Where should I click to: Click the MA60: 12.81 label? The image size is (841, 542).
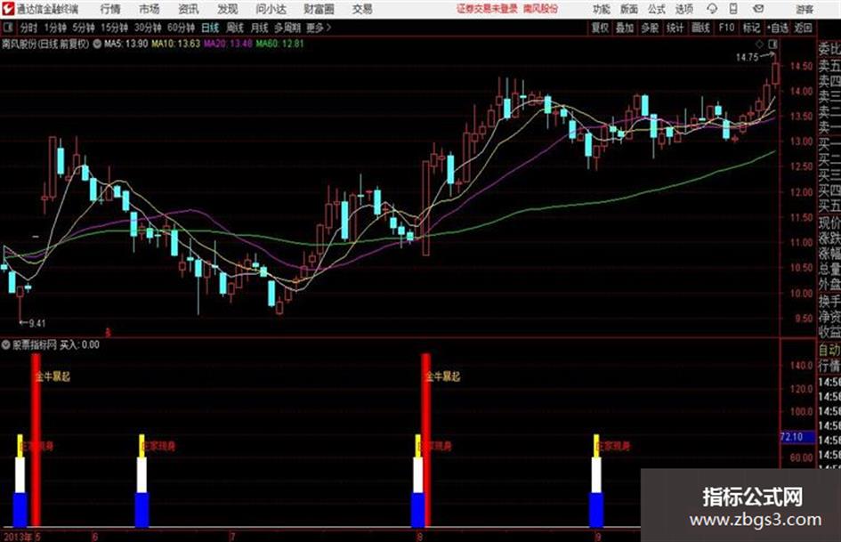point(279,44)
